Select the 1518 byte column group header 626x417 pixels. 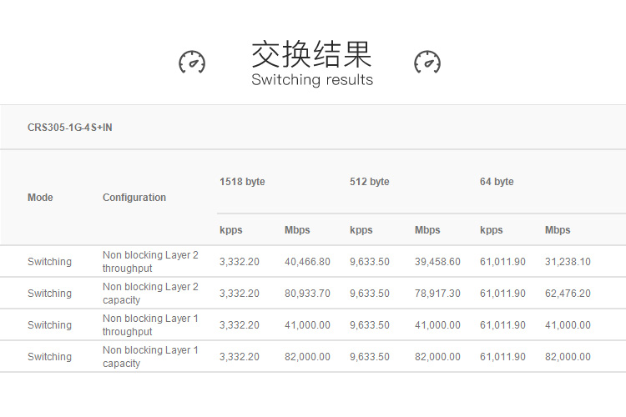click(x=242, y=182)
